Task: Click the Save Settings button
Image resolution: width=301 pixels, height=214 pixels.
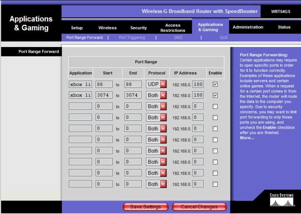Action: (x=145, y=207)
